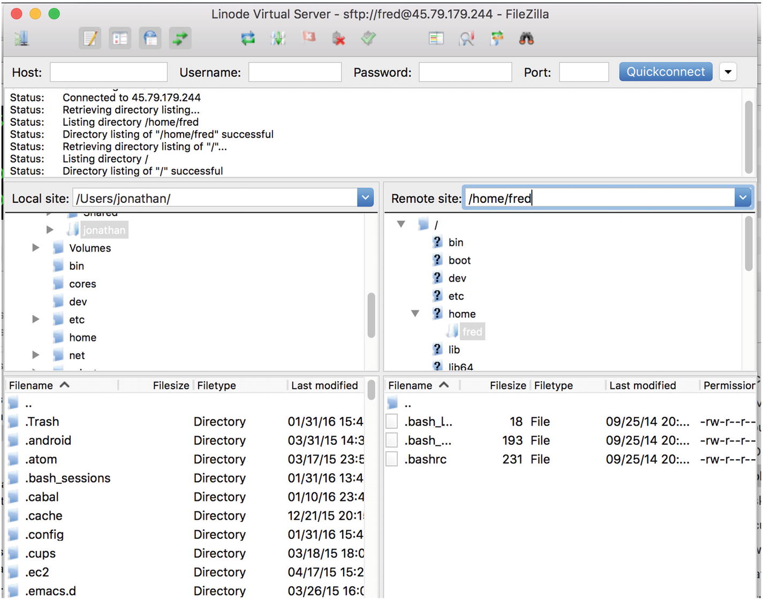Refresh the file and folder lists
Viewport: 763px width, 600px height.
248,39
